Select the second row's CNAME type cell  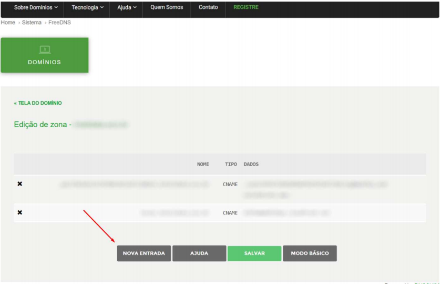tap(230, 213)
